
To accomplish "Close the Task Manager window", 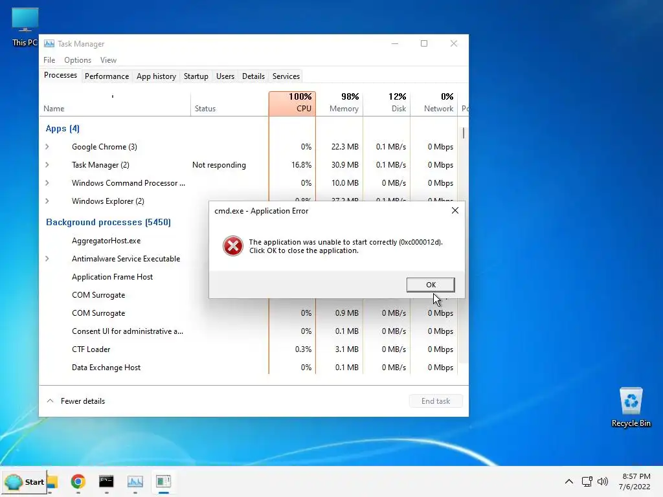I will (x=454, y=43).
